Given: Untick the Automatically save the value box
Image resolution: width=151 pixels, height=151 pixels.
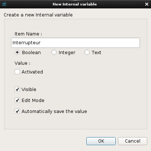Looking at the screenshot, I should pos(17,111).
